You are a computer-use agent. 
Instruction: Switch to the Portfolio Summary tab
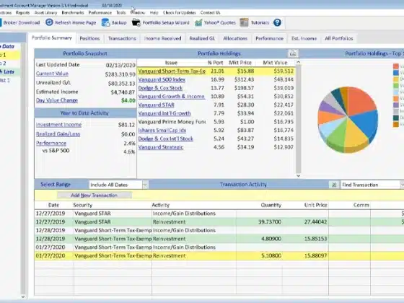pos(51,38)
